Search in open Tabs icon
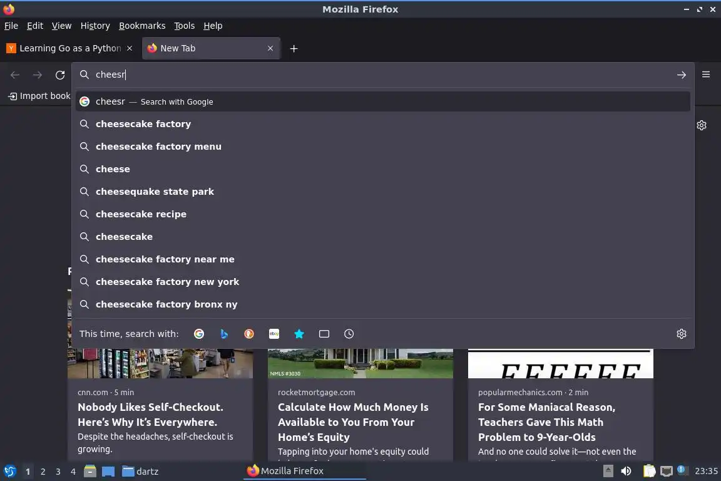The height and width of the screenshot is (481, 721). pyautogui.click(x=324, y=334)
